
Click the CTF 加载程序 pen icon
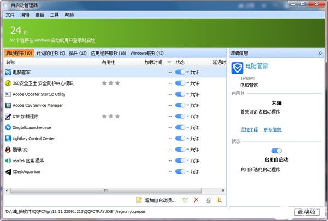click(8, 116)
